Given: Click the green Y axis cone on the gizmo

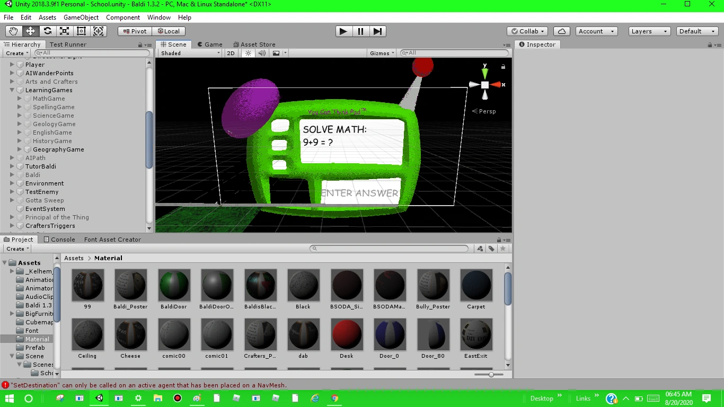Looking at the screenshot, I should [484, 74].
